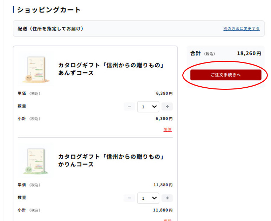This screenshot has width=271, height=221.
Task: Proceed with ご注文手続きへ button
Action: point(226,75)
